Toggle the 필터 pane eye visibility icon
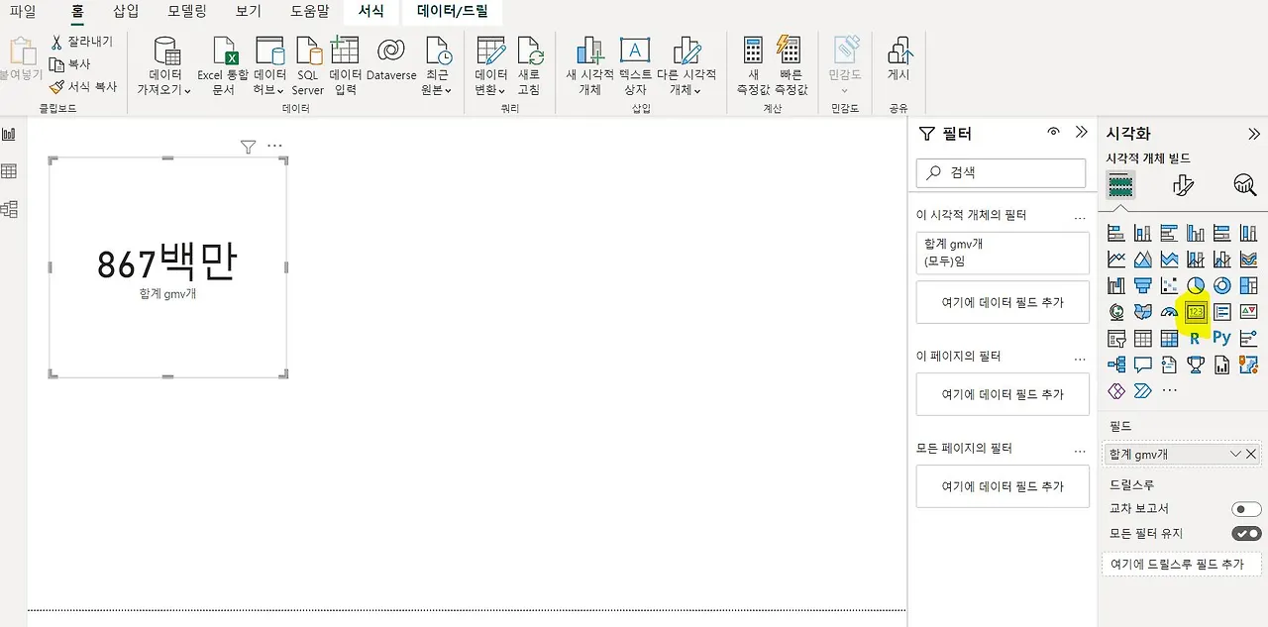This screenshot has height=627, width=1268. point(1053,132)
